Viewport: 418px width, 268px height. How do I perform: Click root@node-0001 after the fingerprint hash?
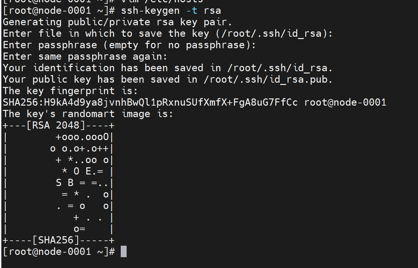click(345, 102)
